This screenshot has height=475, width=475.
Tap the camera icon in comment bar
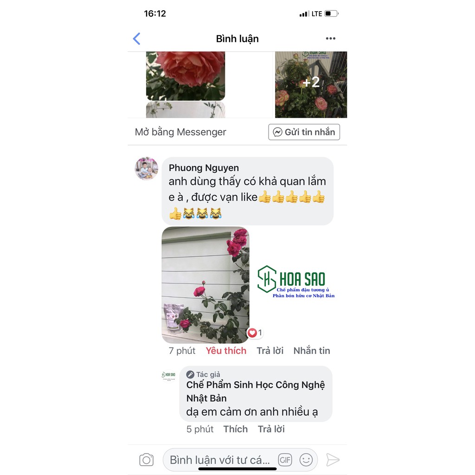[x=146, y=460]
